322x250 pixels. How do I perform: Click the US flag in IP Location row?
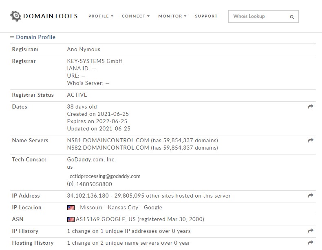71,208
